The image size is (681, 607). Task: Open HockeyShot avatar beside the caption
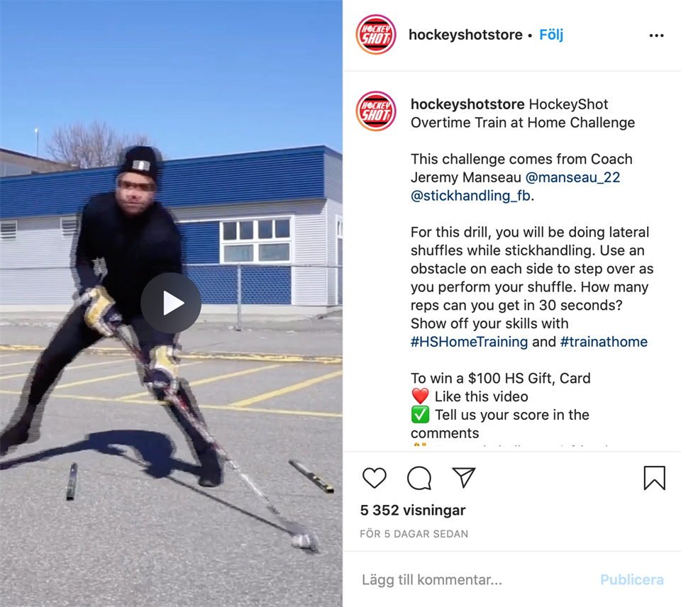[376, 111]
